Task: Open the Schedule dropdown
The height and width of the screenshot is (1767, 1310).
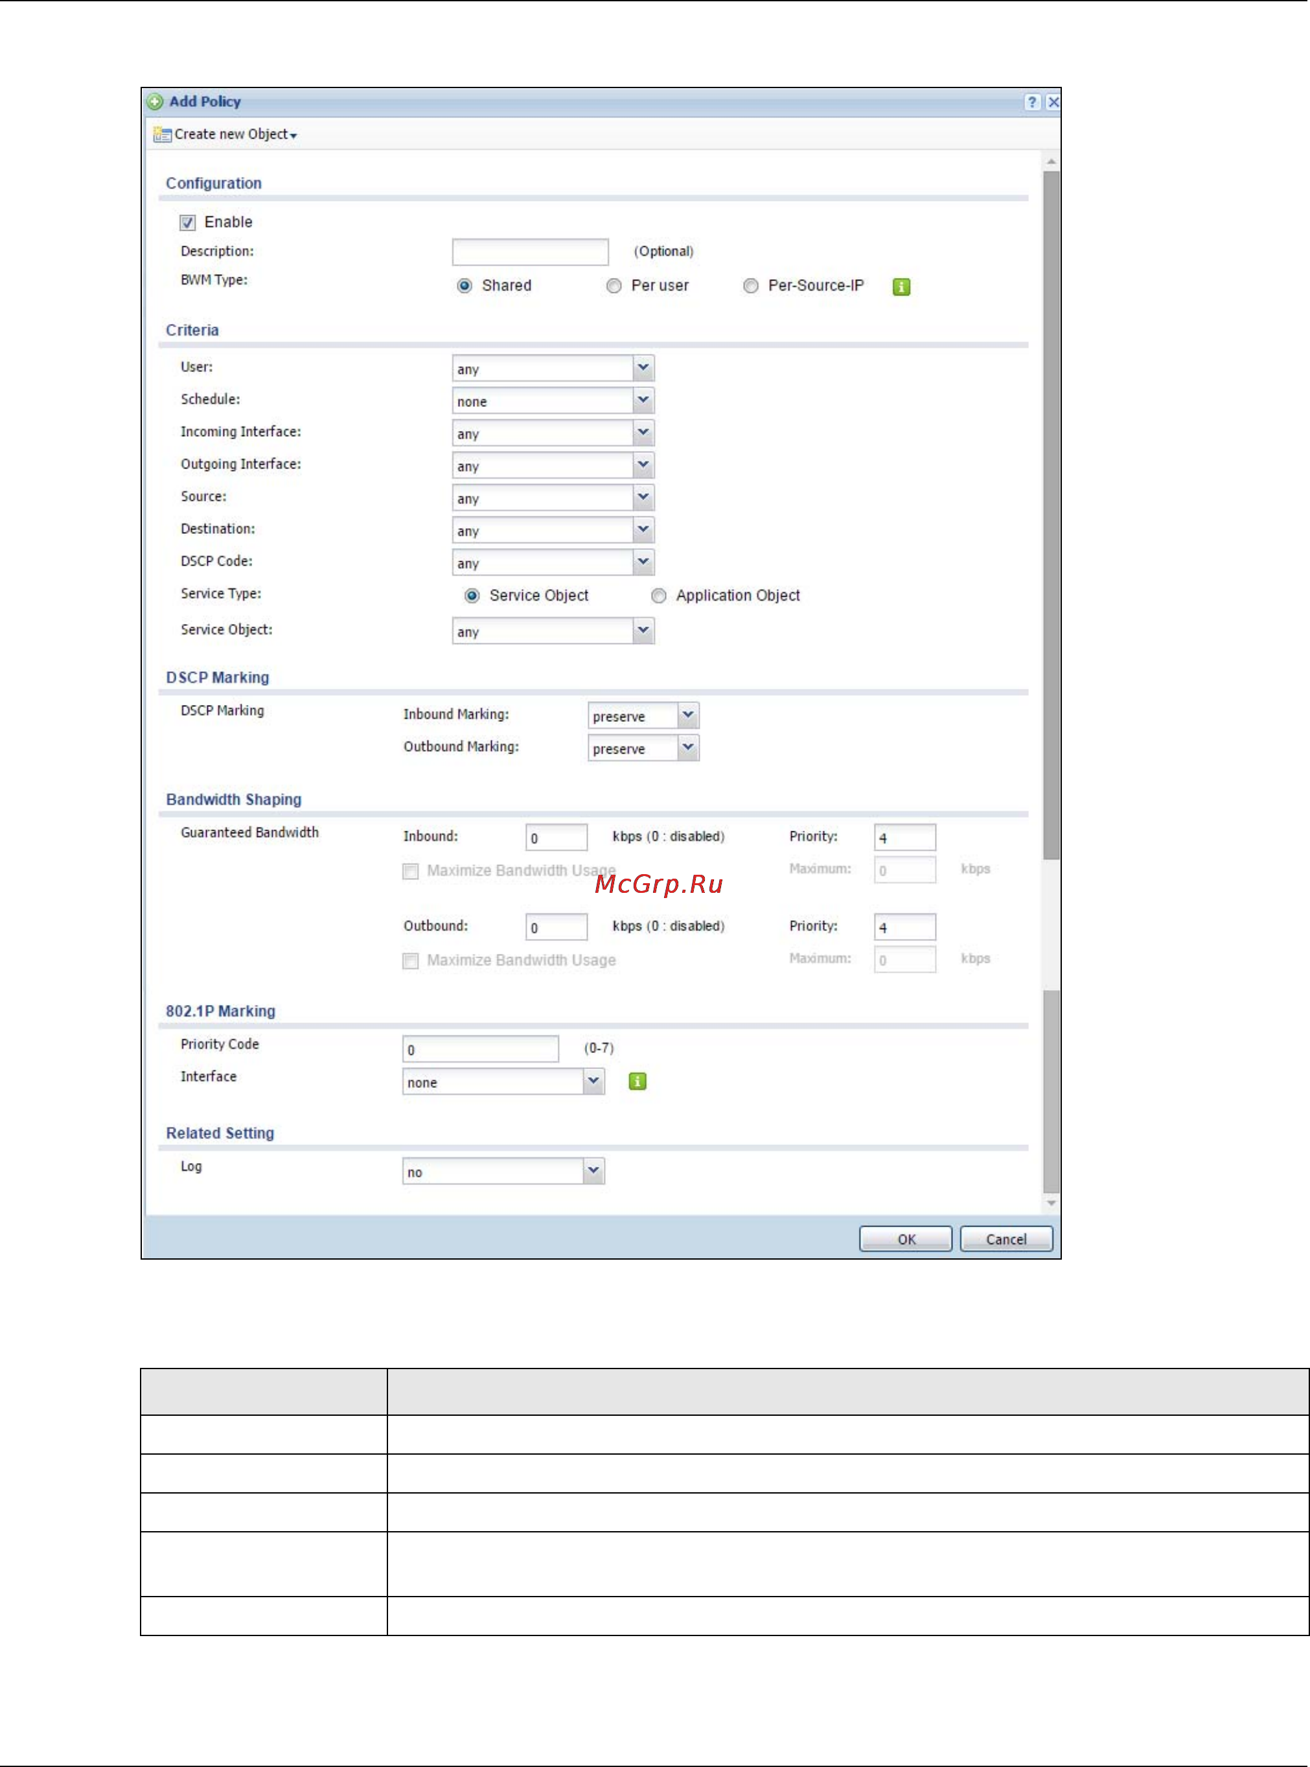Action: (x=553, y=400)
